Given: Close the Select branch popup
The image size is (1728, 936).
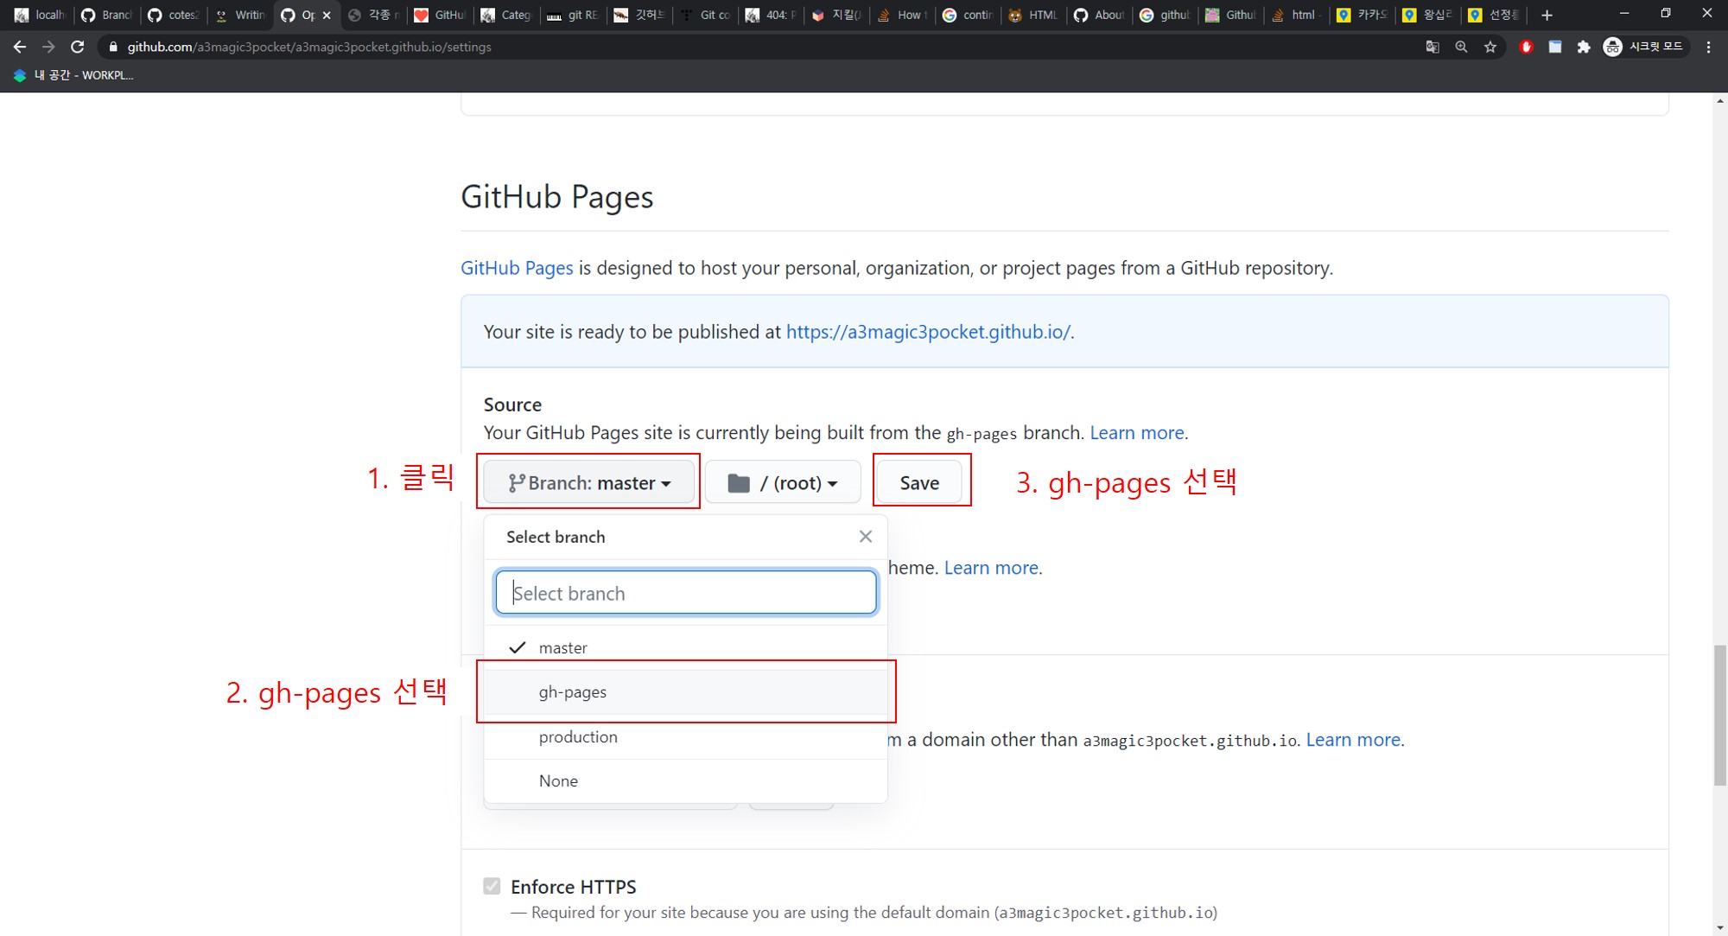Looking at the screenshot, I should point(866,537).
